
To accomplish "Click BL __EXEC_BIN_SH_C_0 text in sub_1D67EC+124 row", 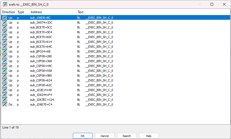I will coord(95,100).
